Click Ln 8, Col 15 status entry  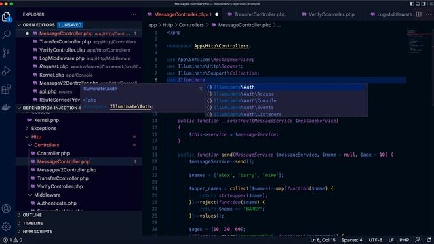pyautogui.click(x=323, y=240)
